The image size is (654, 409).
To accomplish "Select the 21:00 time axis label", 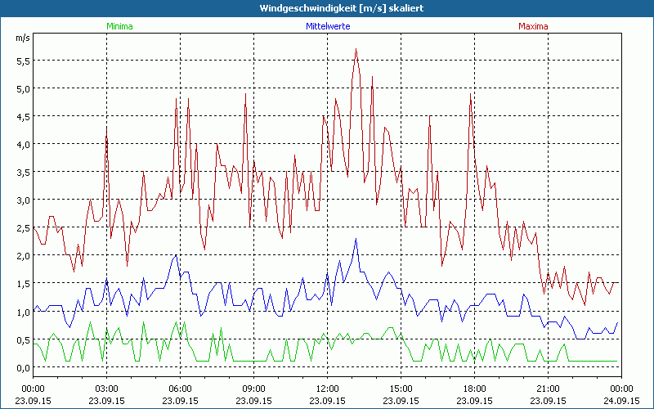I will coord(548,389).
